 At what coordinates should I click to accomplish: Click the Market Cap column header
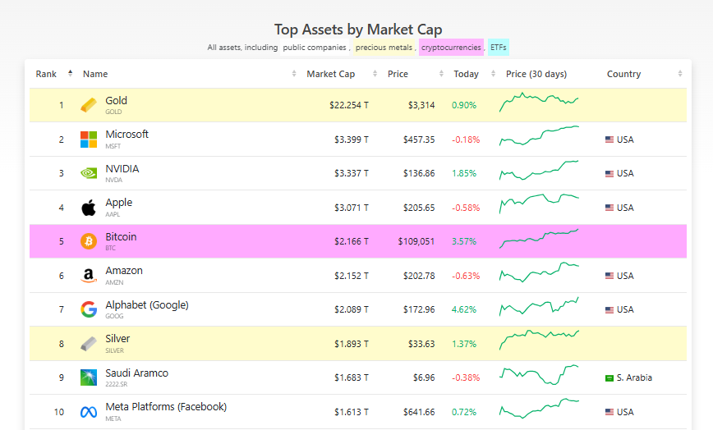pyautogui.click(x=330, y=74)
